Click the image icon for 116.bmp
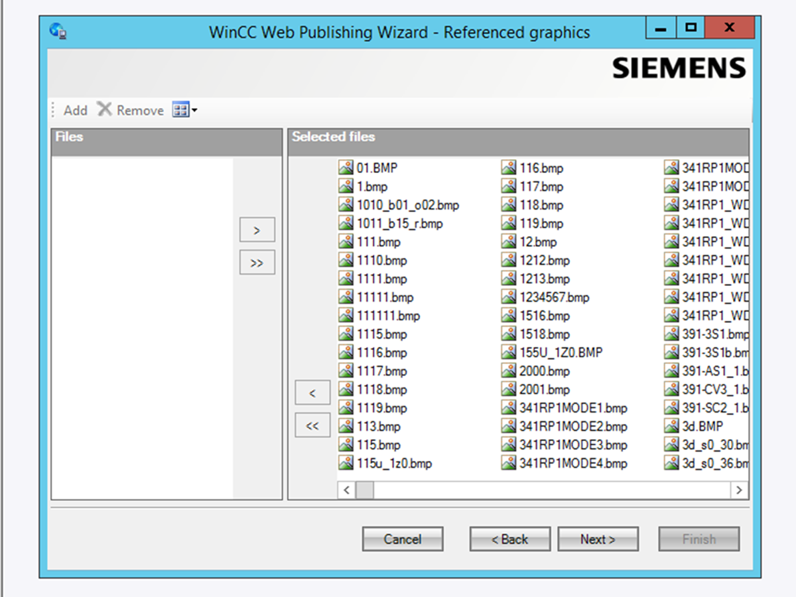The width and height of the screenshot is (796, 597). pos(509,168)
